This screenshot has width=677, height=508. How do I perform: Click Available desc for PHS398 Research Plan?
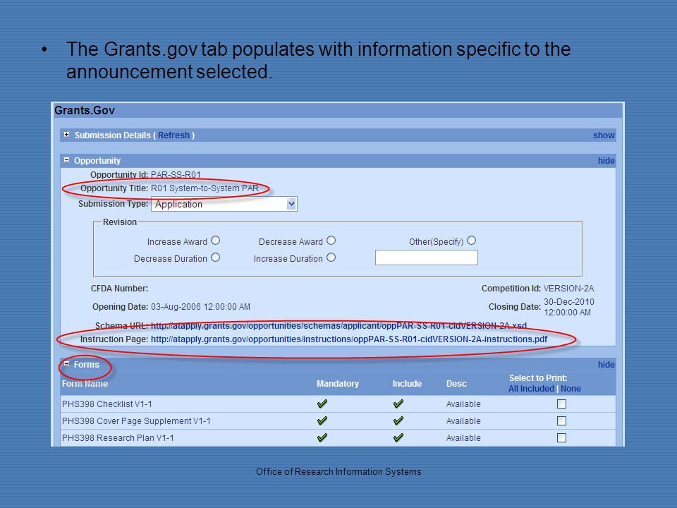pos(463,437)
